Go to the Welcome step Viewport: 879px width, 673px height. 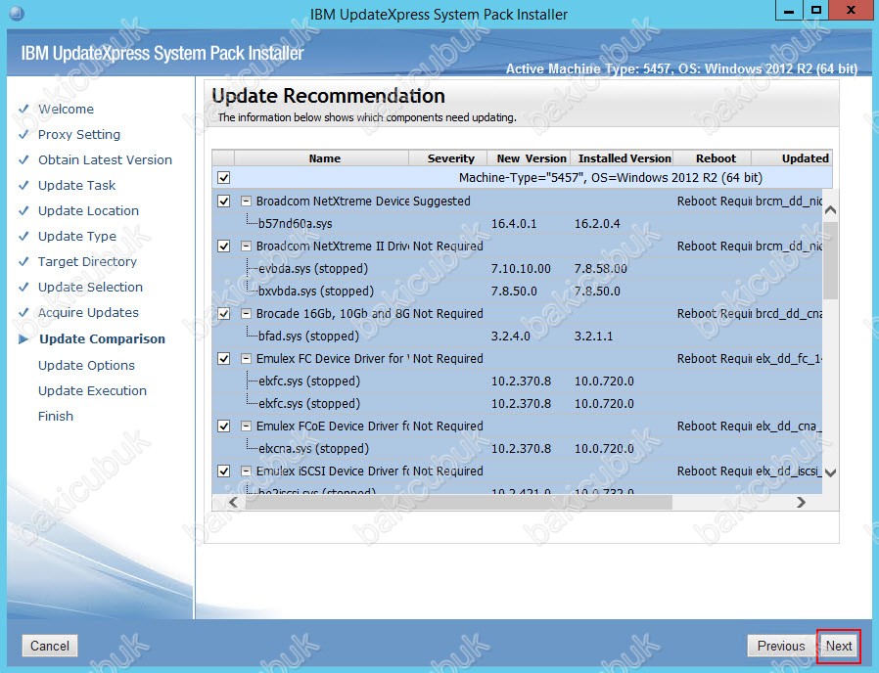click(66, 109)
